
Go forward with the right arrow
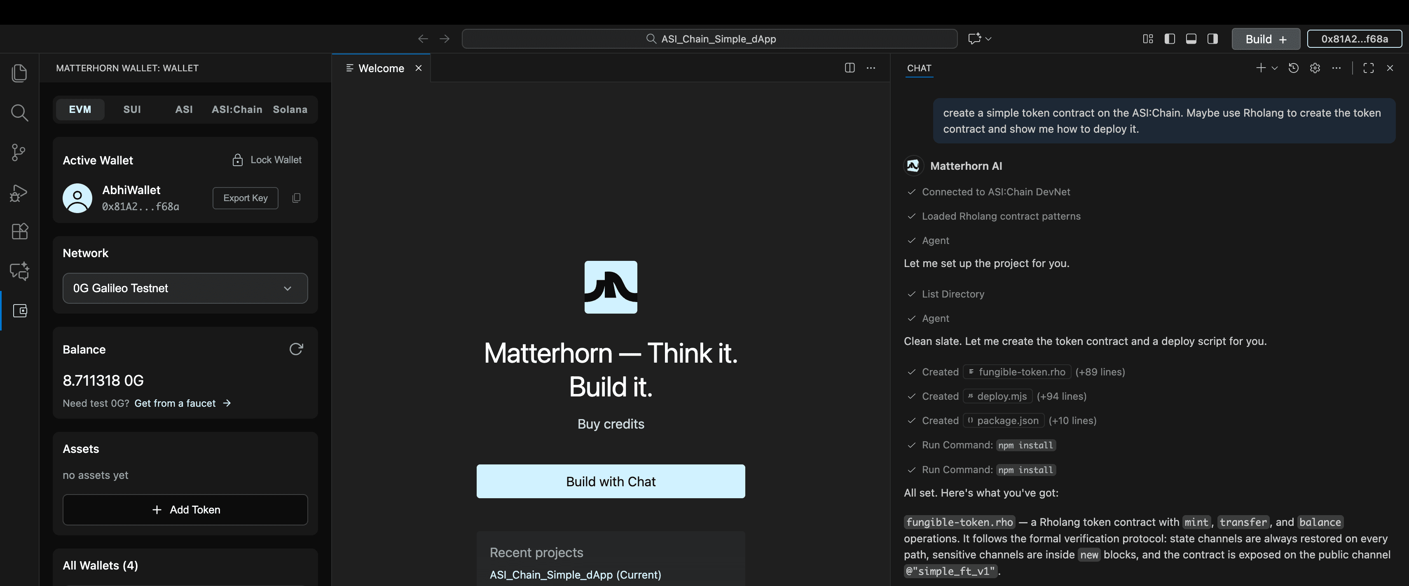[x=445, y=39]
